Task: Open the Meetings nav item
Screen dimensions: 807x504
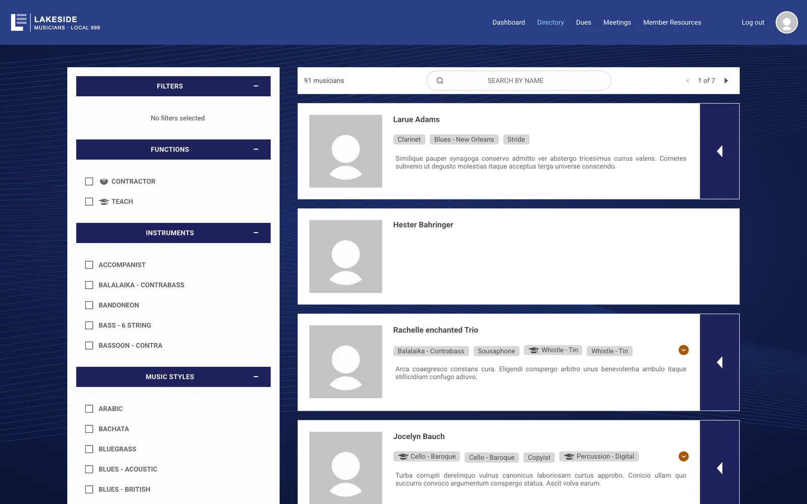Action: click(x=617, y=22)
